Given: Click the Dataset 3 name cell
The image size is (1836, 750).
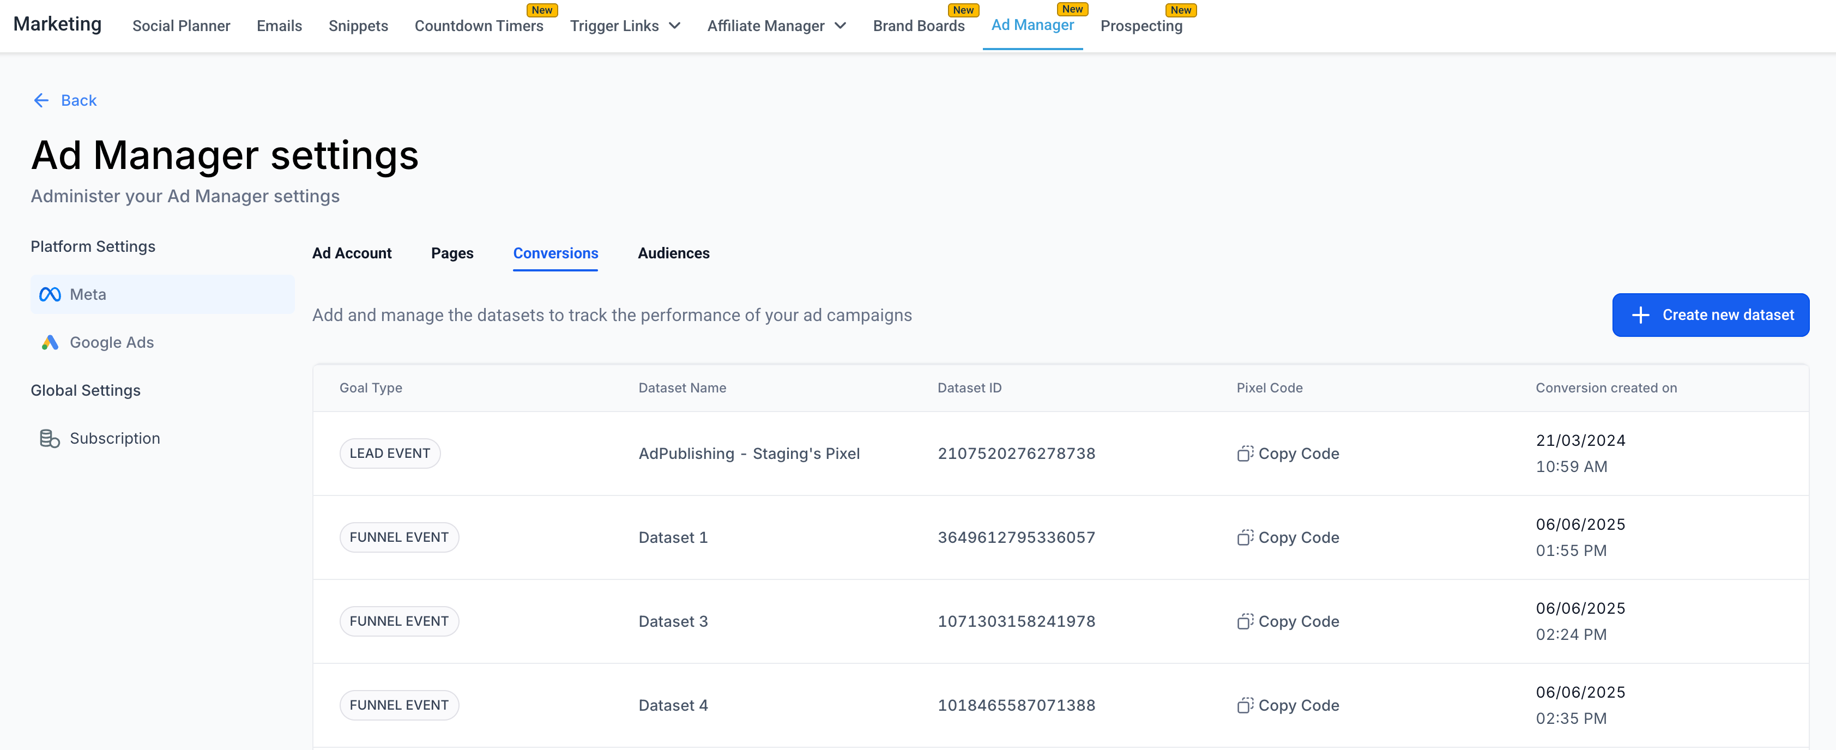Looking at the screenshot, I should (x=673, y=622).
